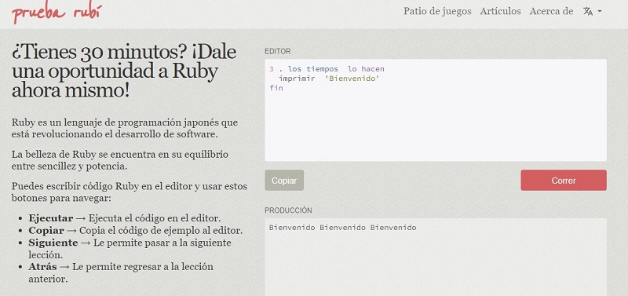Click paragraph La belleza de Ruby
This screenshot has height=296, width=628.
click(x=120, y=160)
